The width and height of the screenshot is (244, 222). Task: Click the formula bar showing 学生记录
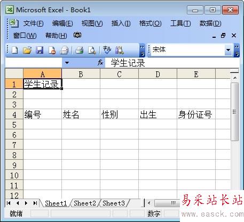[172, 63]
